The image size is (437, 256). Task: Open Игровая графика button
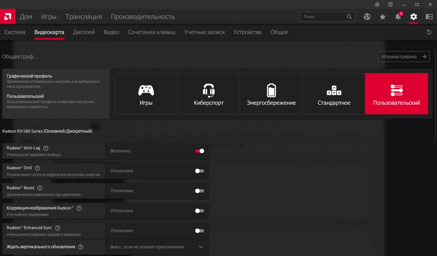coord(403,57)
